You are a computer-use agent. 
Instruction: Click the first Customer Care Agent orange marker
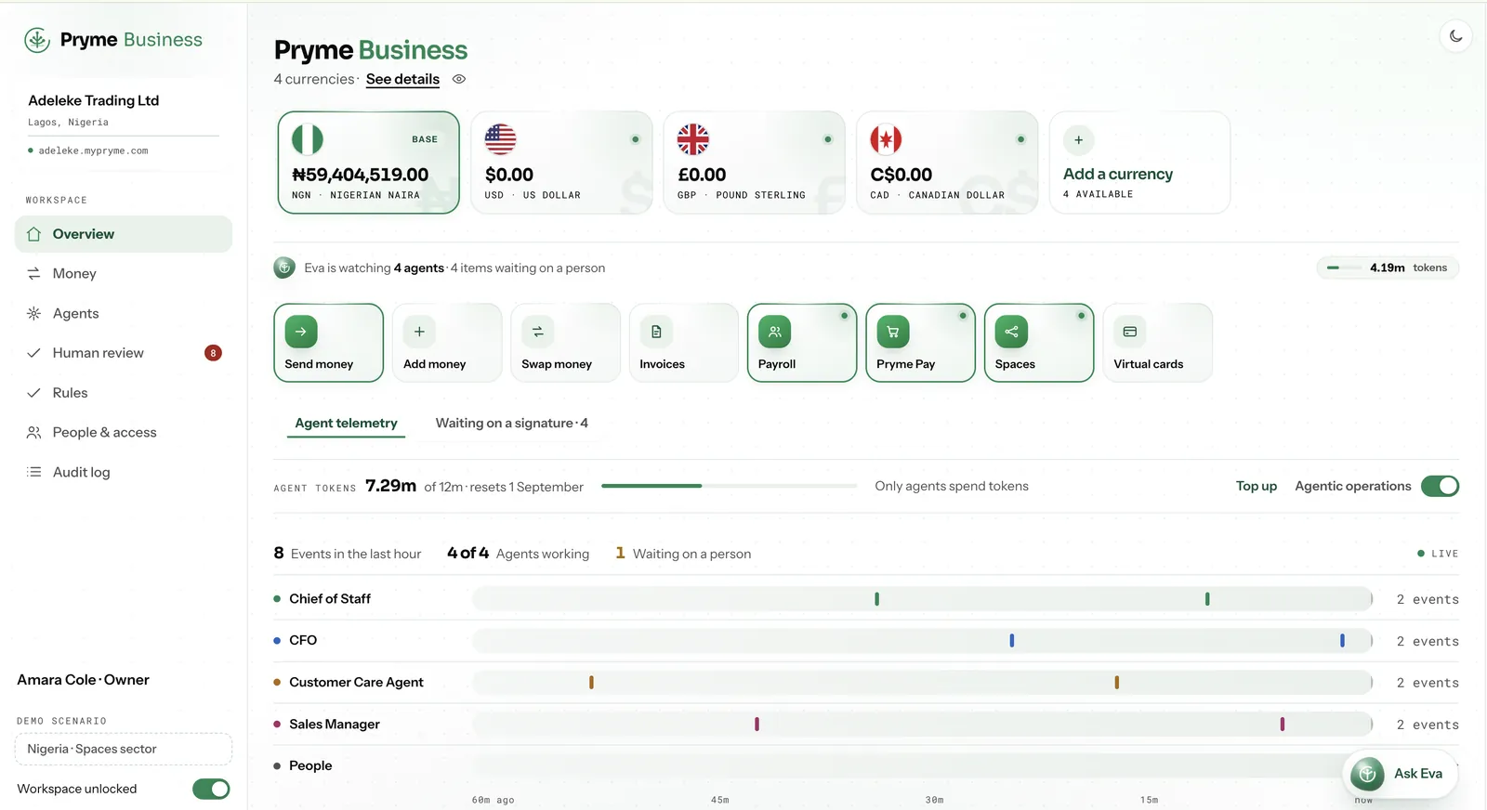(591, 682)
